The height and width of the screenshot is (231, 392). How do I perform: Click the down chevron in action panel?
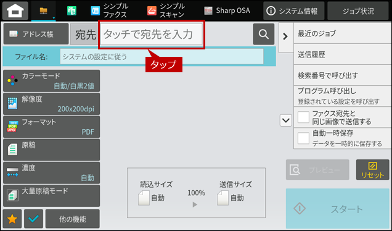tap(286, 120)
